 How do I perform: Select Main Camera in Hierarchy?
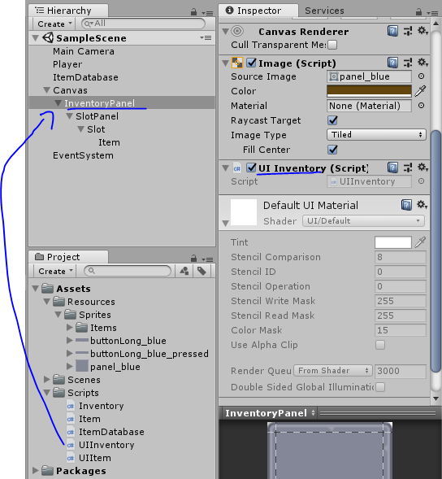(x=84, y=51)
